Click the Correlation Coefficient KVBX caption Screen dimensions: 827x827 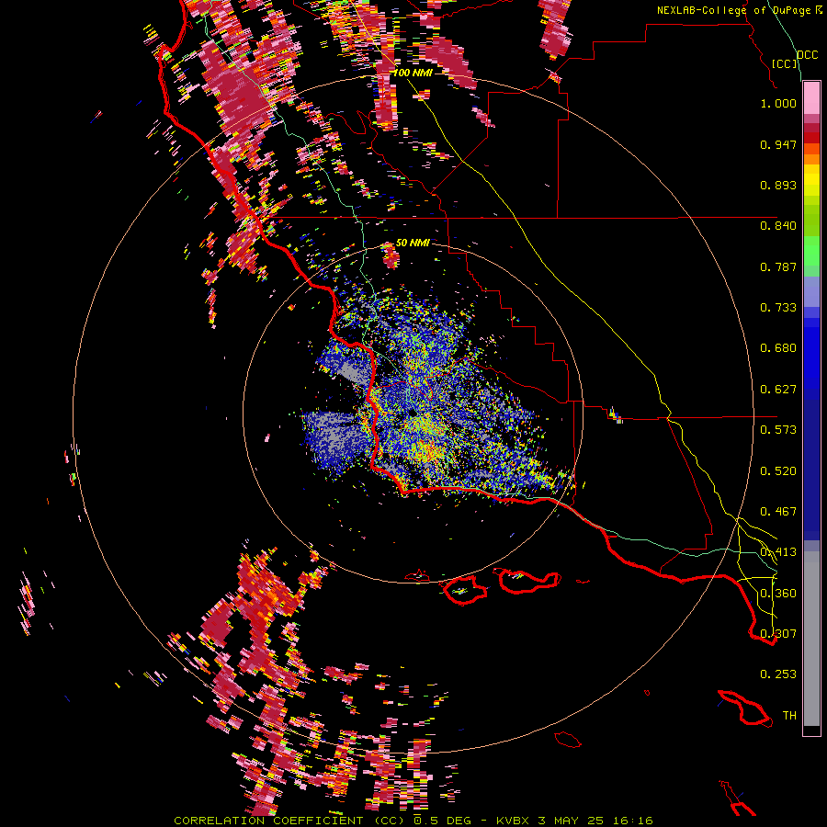coord(413,821)
